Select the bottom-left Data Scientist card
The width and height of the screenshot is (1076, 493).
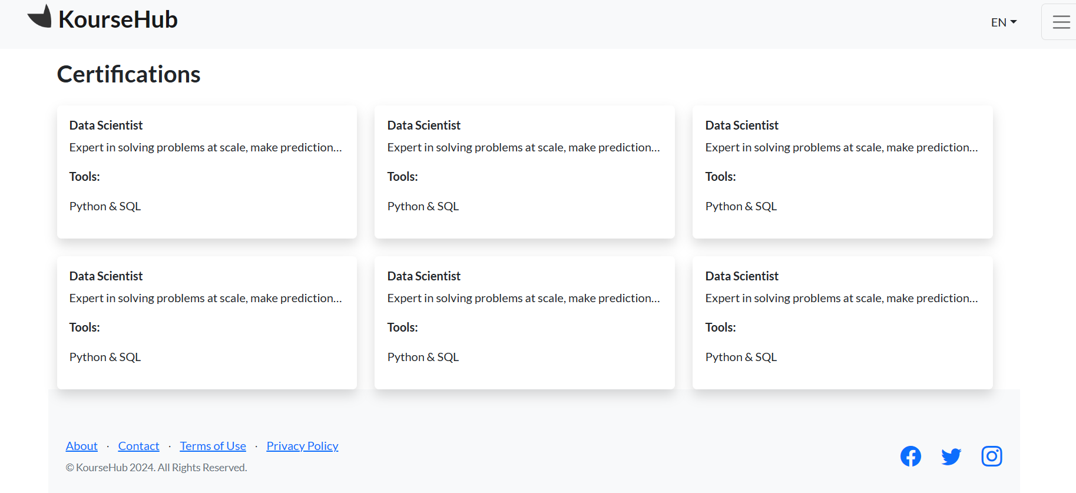pos(207,322)
